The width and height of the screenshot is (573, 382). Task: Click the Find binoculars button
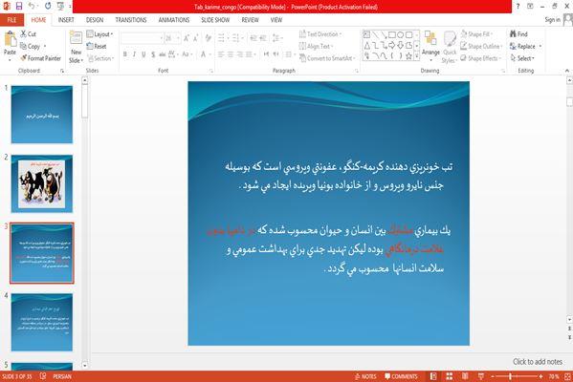pyautogui.click(x=518, y=34)
